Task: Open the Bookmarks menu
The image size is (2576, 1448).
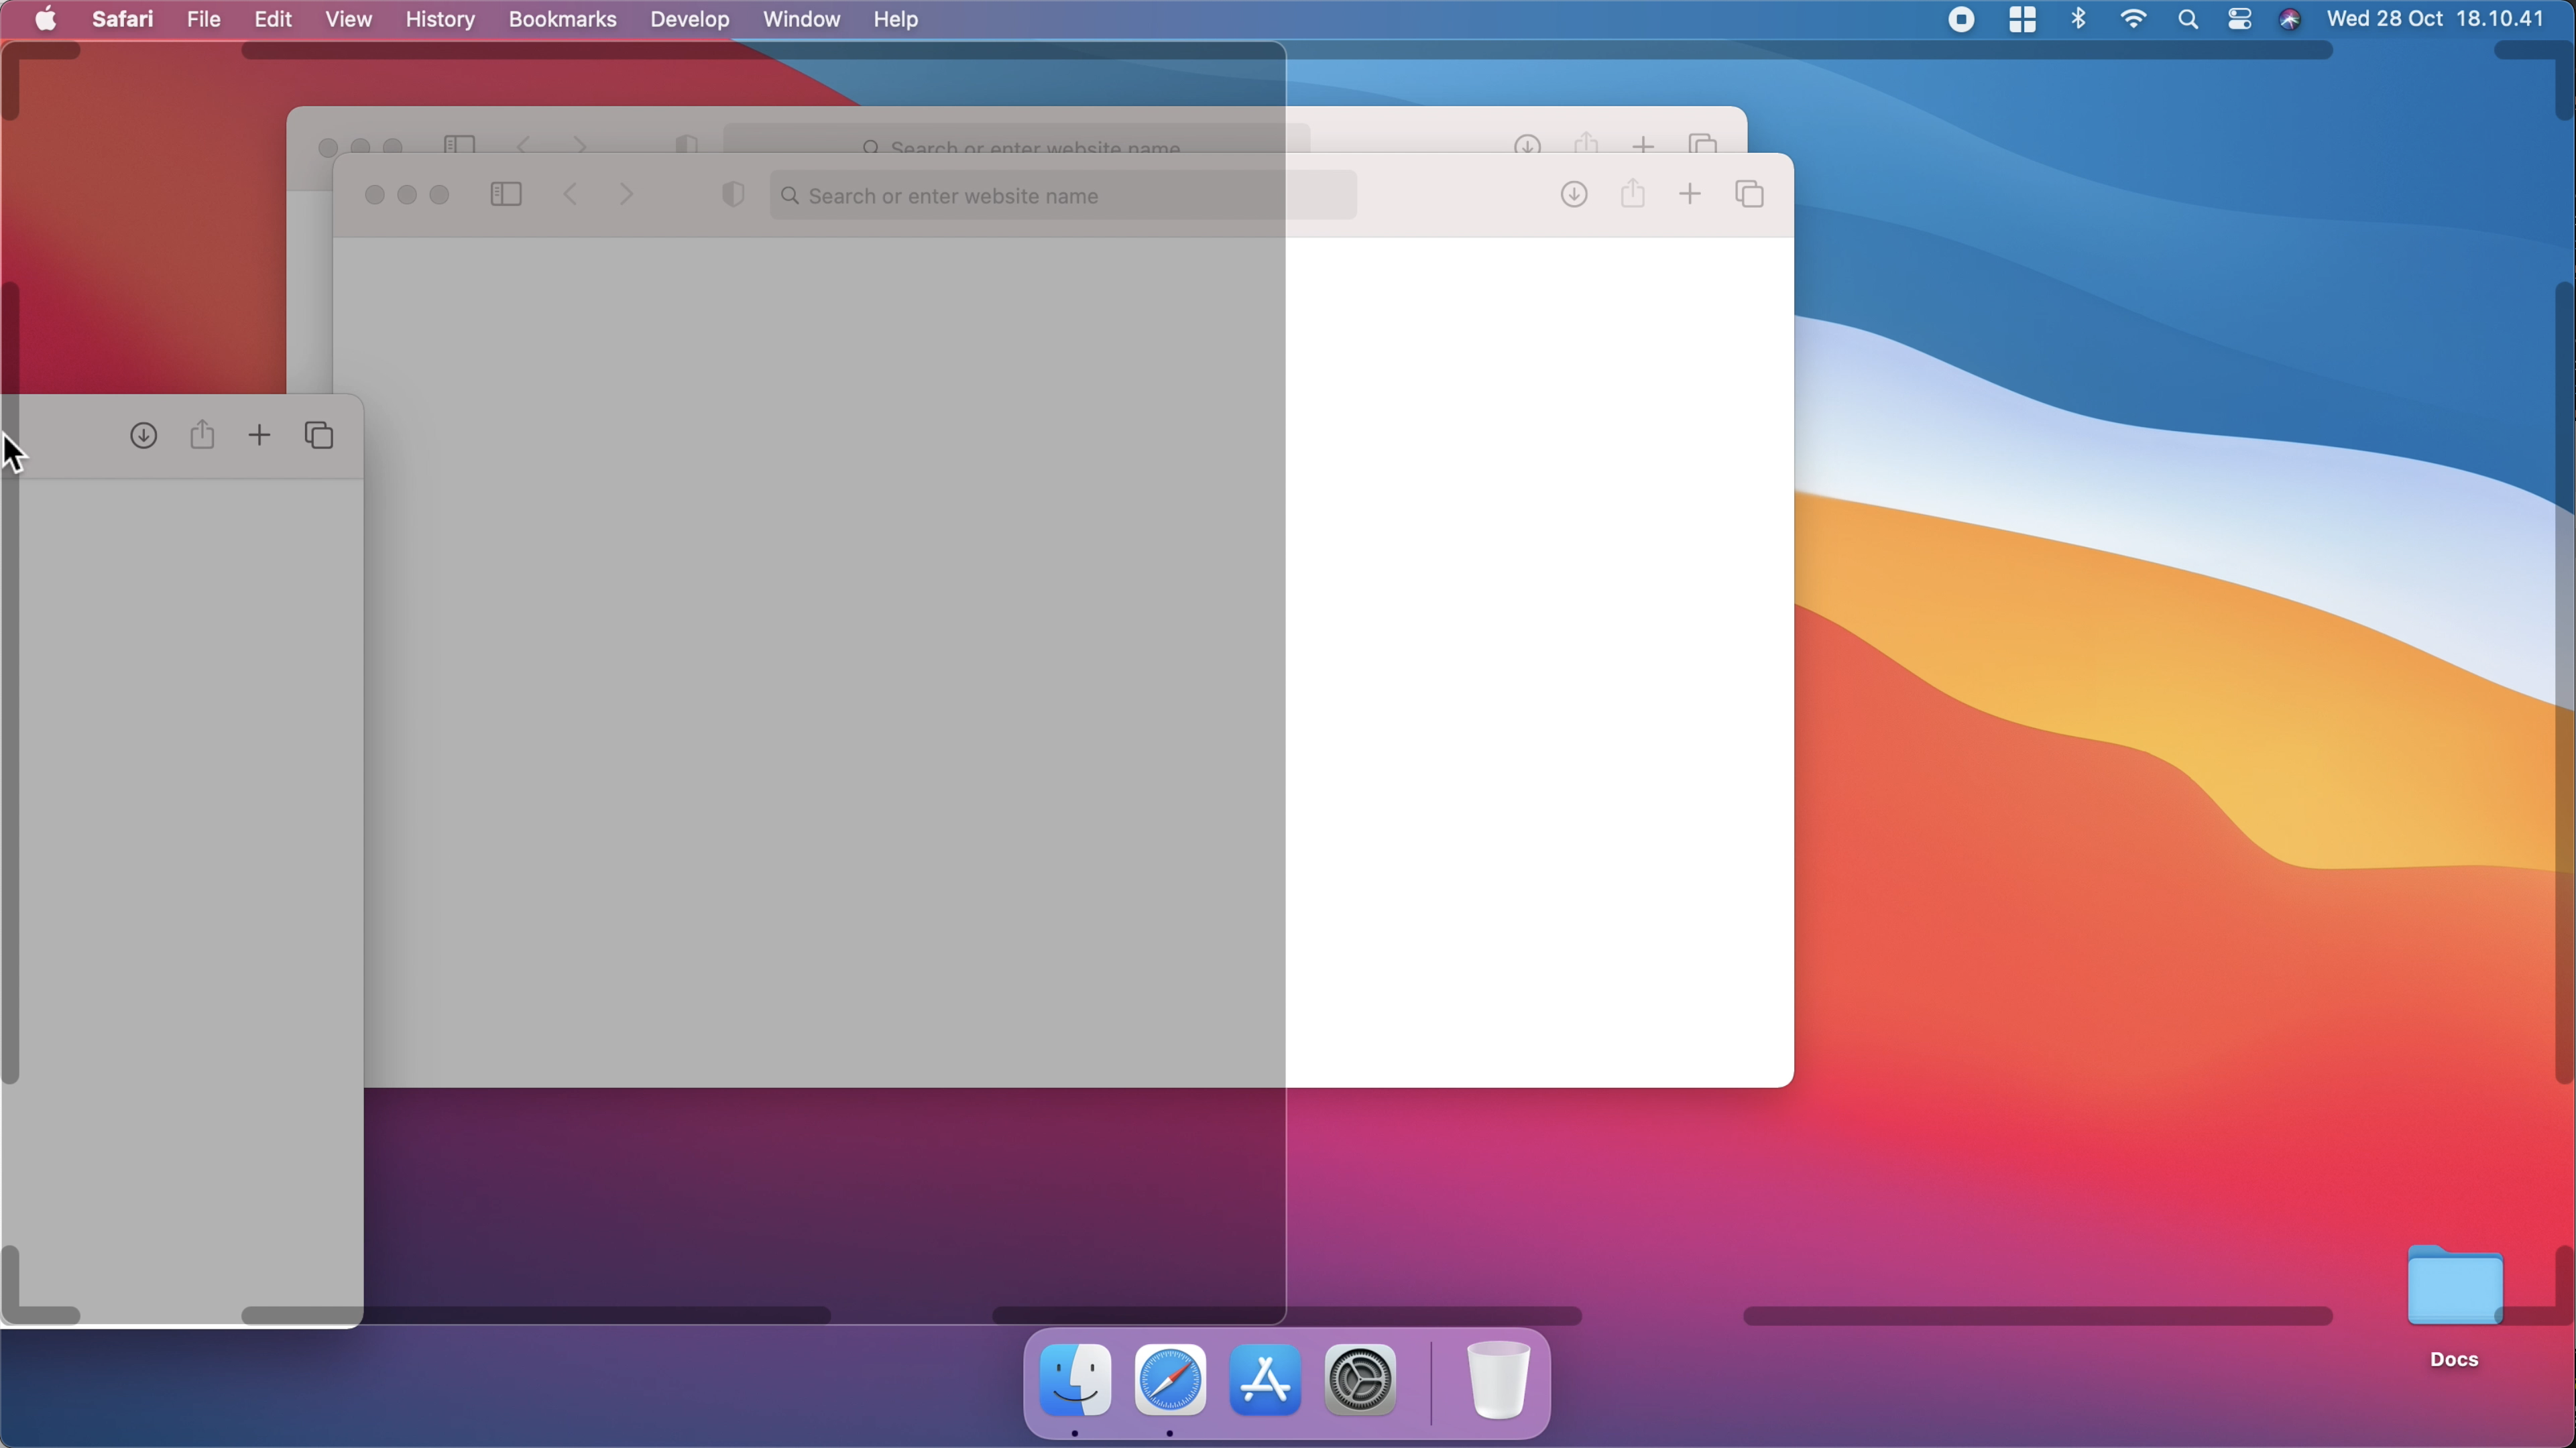Action: tap(562, 19)
